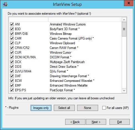Toggle the BMP/DIB checkbox

click(x=12, y=34)
